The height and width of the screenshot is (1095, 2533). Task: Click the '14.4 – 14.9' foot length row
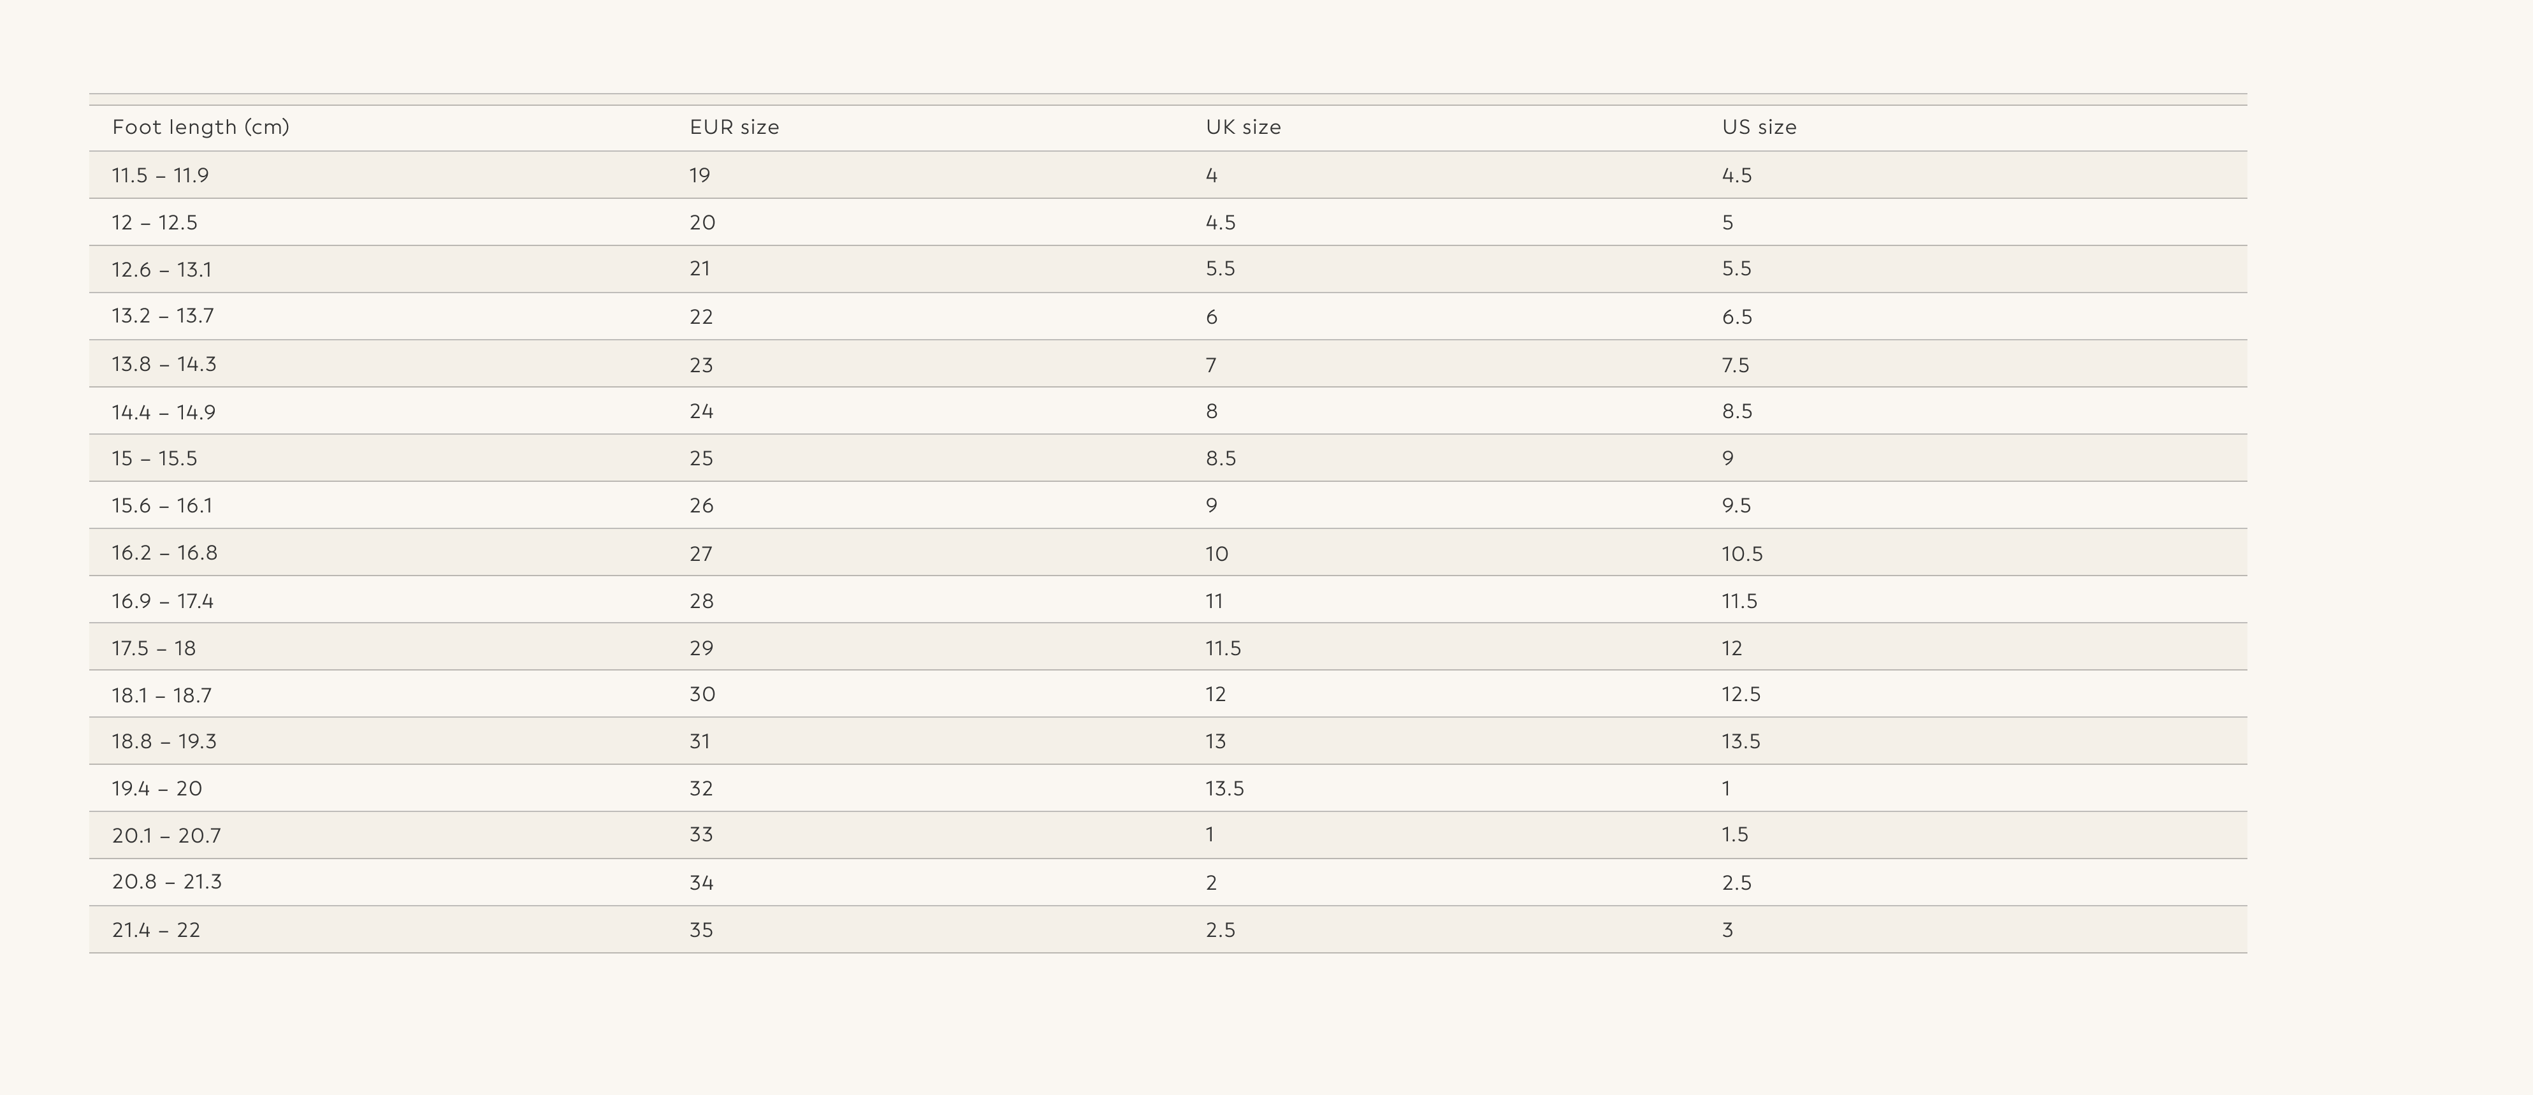pos(163,413)
